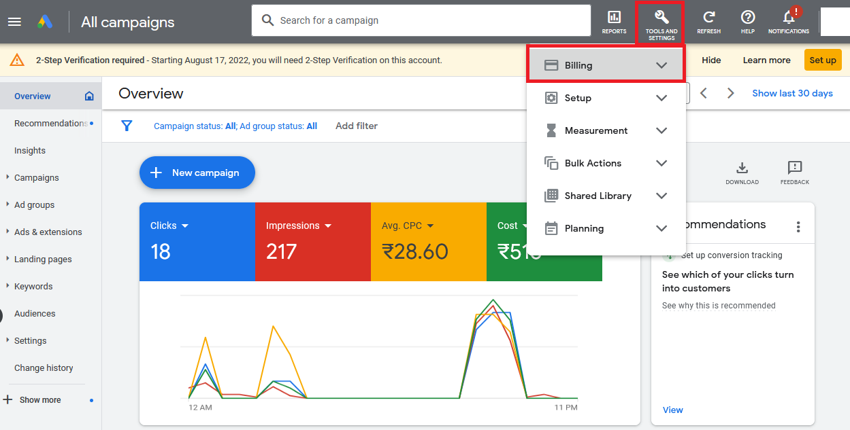Open Recommendations card three-dot menu
The width and height of the screenshot is (850, 430).
[x=798, y=227]
